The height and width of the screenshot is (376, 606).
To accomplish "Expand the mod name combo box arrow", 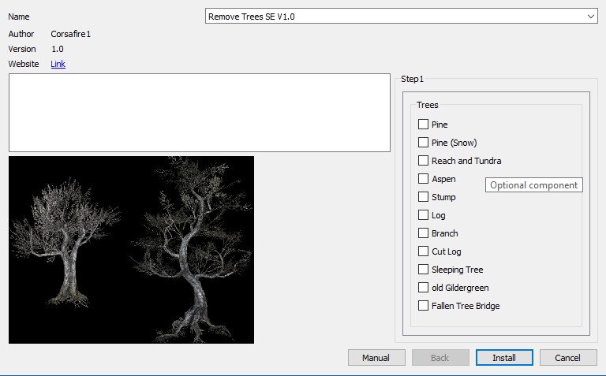I will 590,16.
